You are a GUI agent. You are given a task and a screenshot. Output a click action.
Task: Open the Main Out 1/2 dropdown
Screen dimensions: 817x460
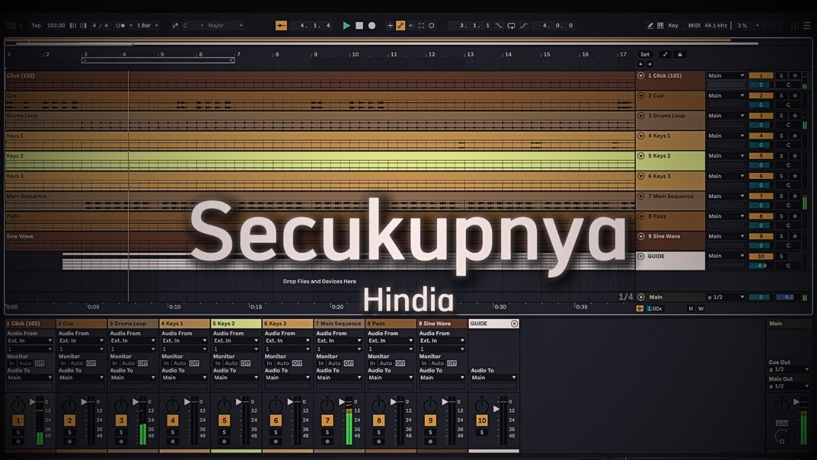coord(790,387)
